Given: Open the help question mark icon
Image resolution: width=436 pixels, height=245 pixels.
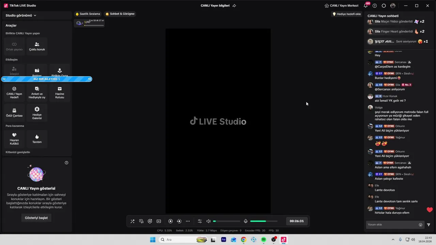Looking at the screenshot, I should coord(375,6).
